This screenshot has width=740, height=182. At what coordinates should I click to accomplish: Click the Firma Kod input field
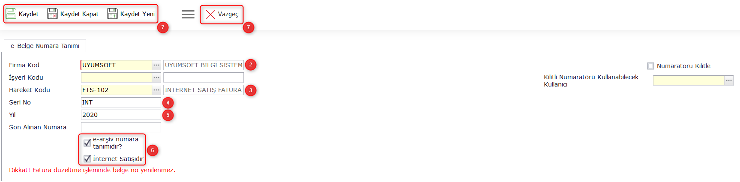pyautogui.click(x=116, y=65)
